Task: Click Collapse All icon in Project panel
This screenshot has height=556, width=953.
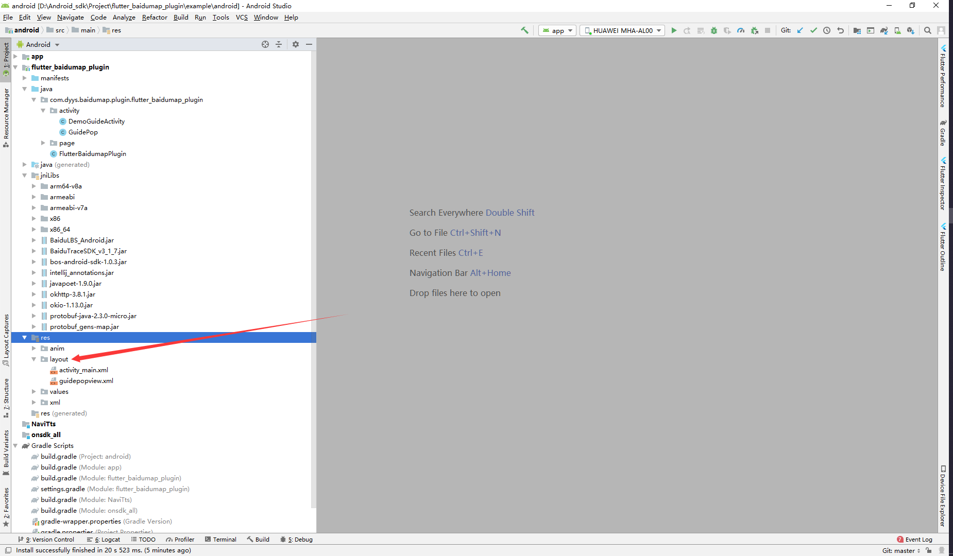Action: click(x=279, y=44)
